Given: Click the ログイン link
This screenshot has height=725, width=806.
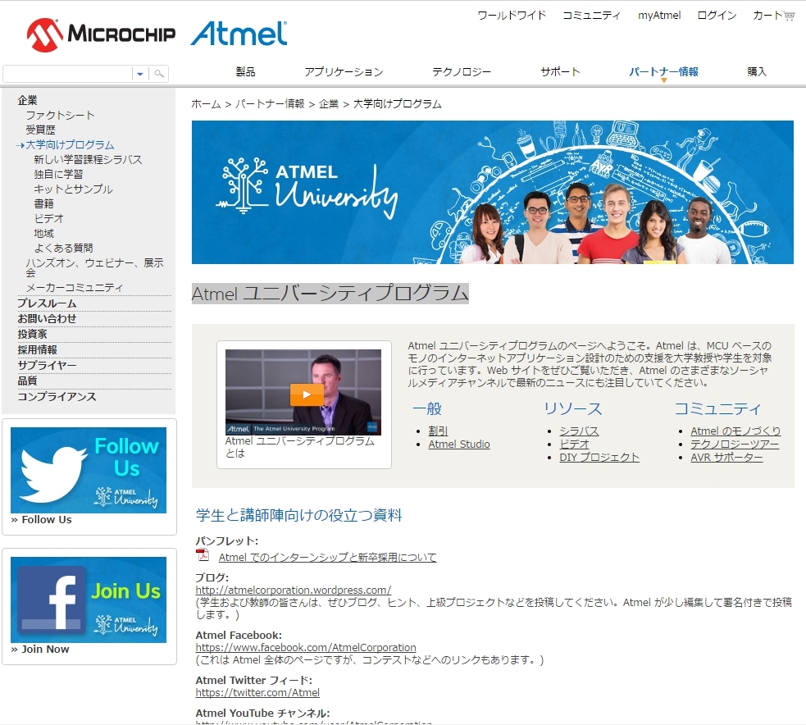Looking at the screenshot, I should click(x=717, y=16).
